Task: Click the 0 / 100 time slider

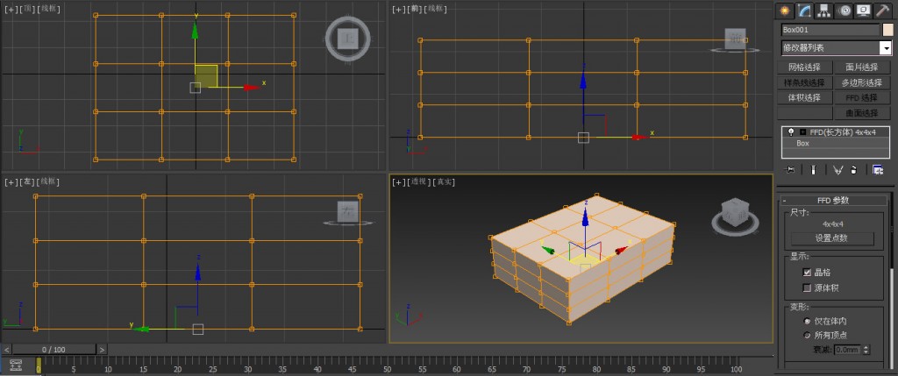Action: click(x=53, y=349)
